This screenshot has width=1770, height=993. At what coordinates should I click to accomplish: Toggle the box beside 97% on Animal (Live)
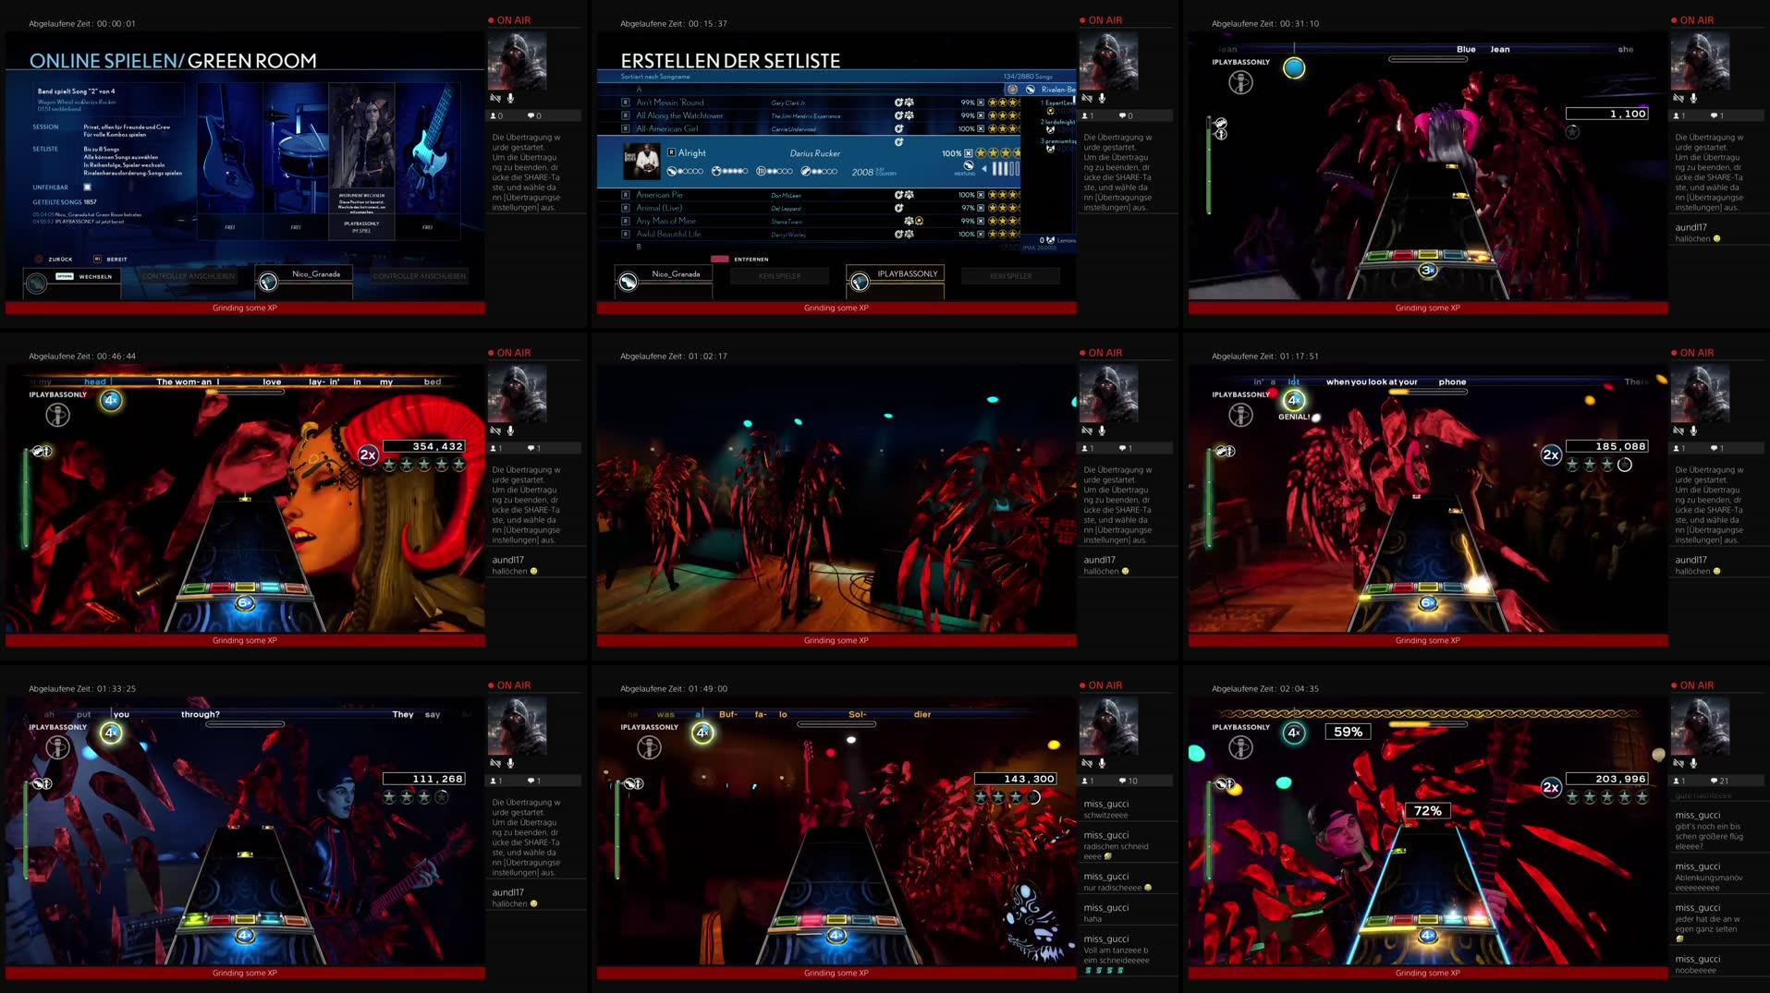(x=981, y=208)
